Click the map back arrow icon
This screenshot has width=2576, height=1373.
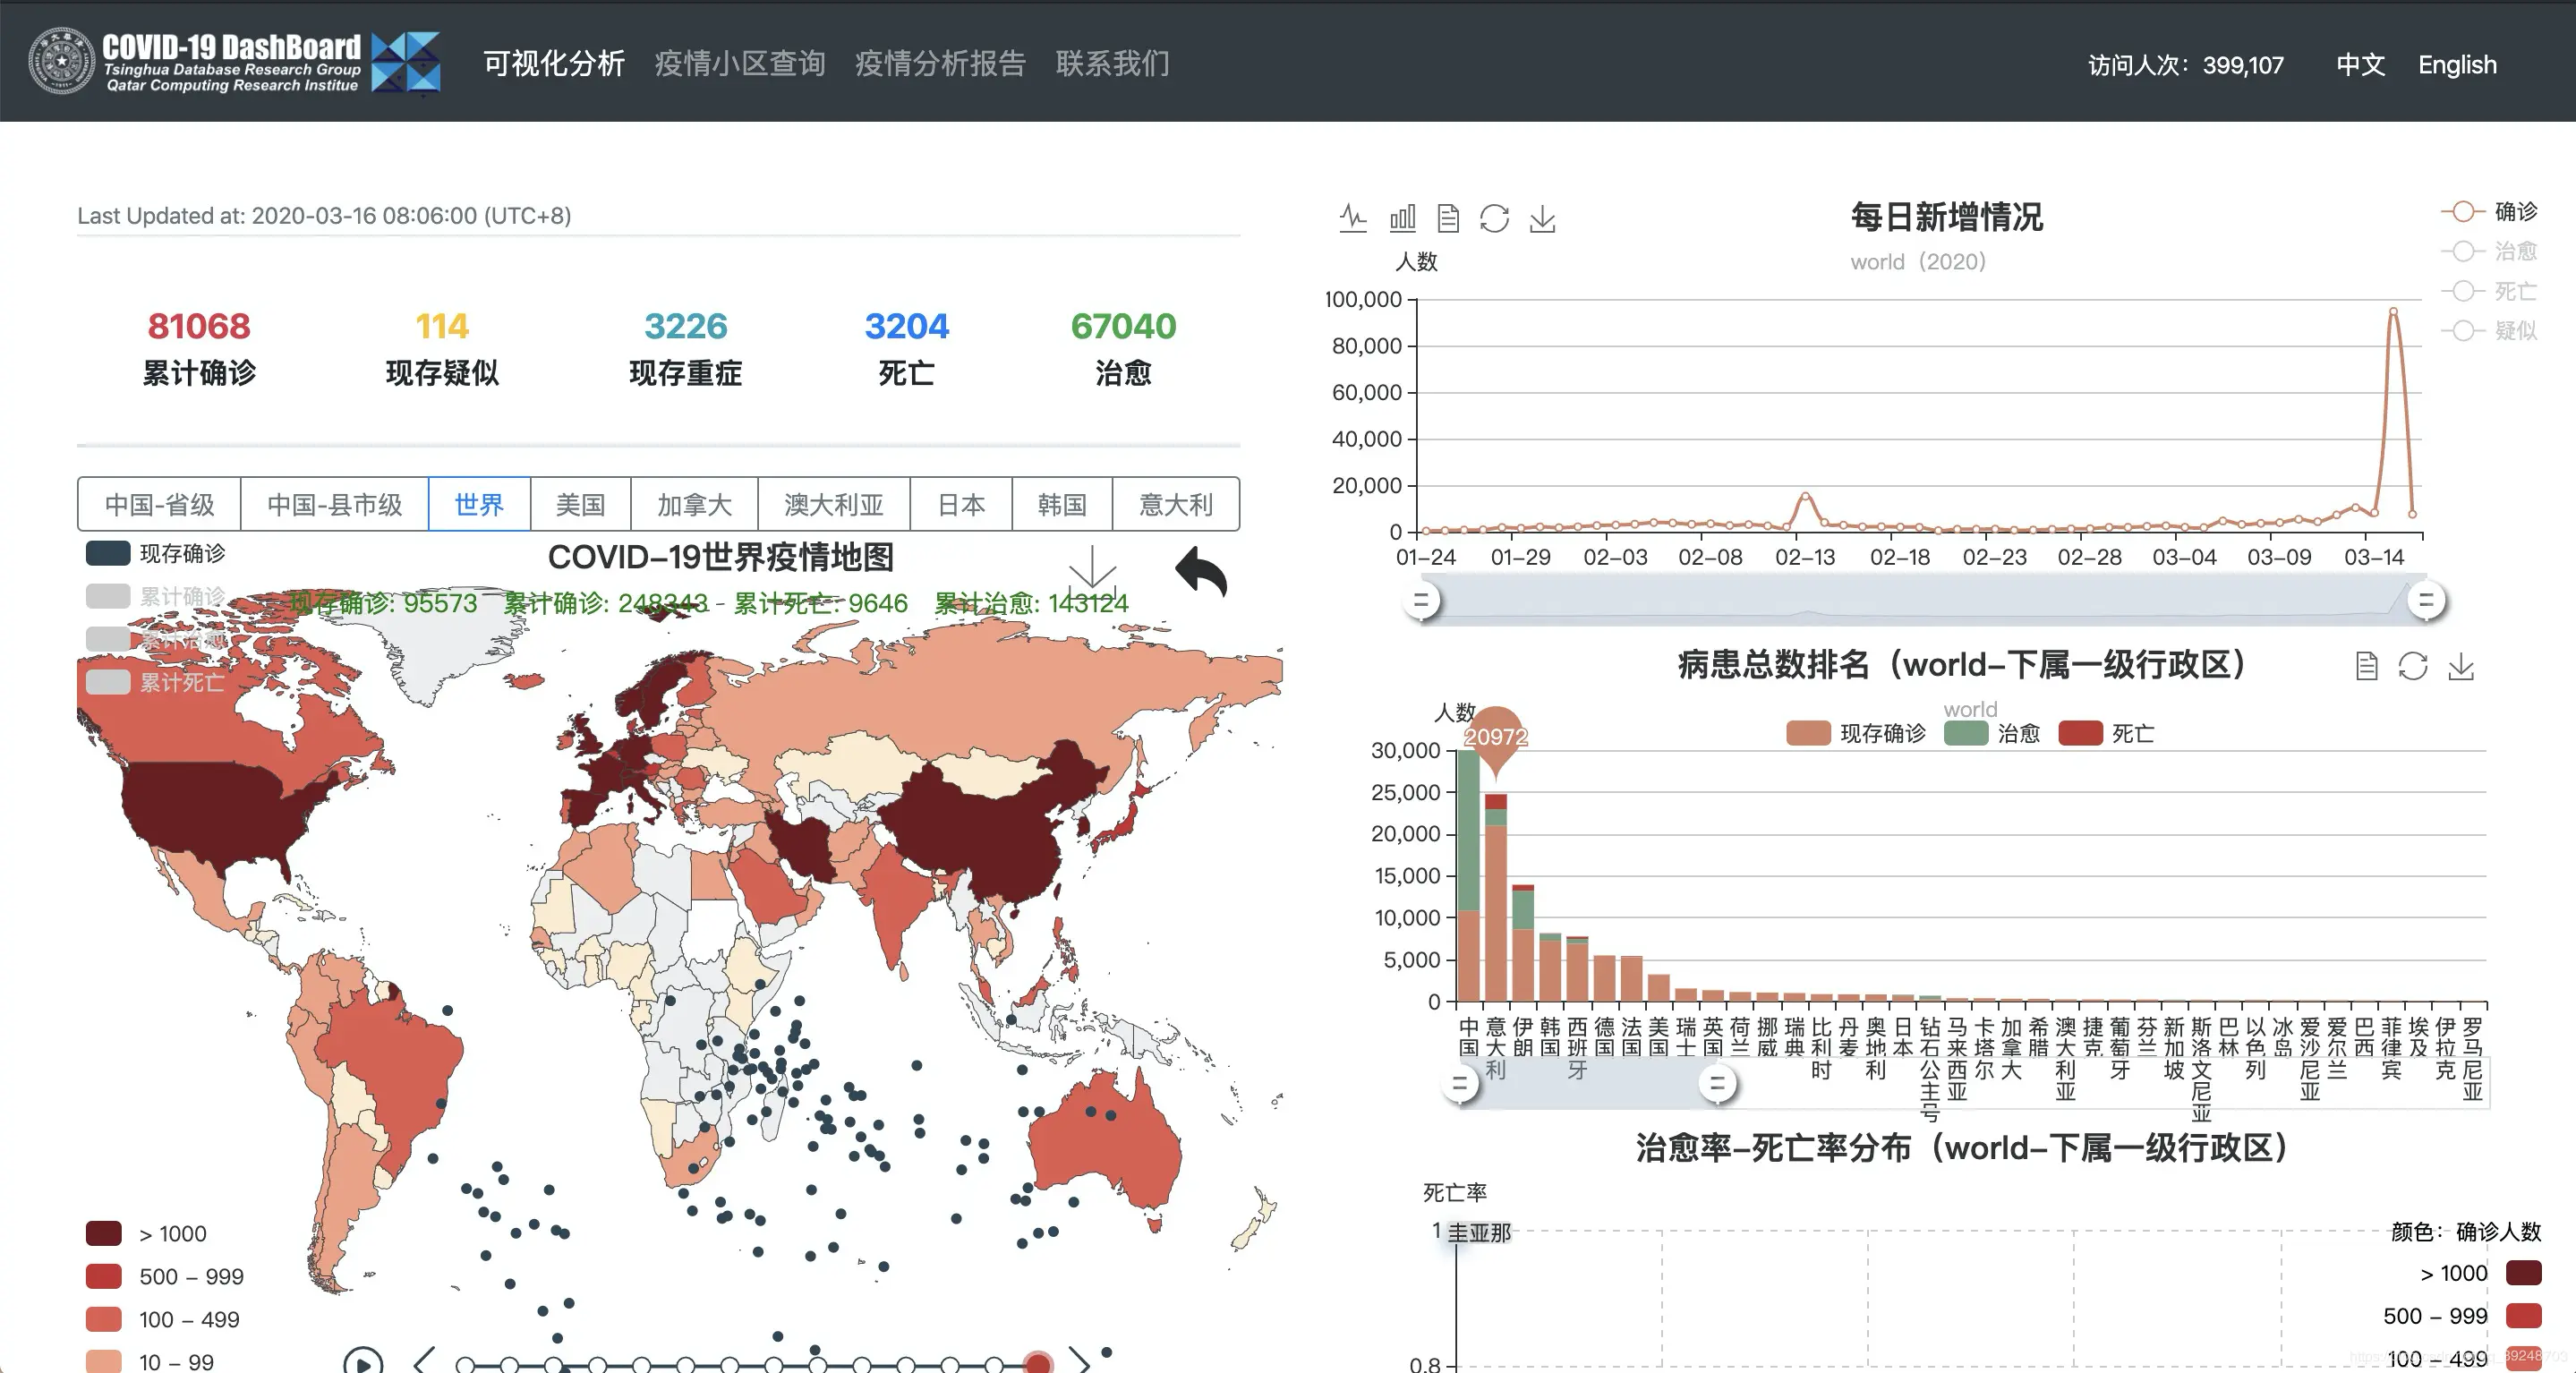tap(1200, 573)
